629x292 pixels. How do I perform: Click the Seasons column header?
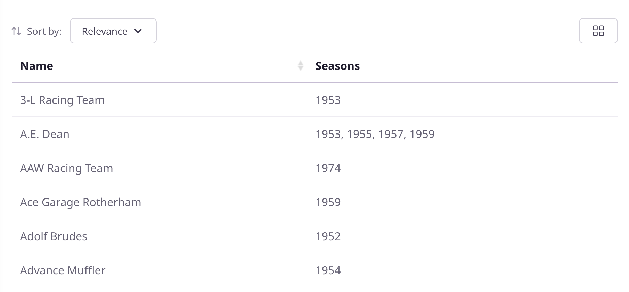click(337, 66)
